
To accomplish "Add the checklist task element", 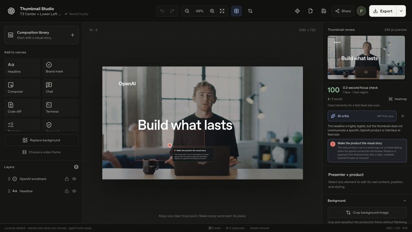I will click(x=22, y=125).
